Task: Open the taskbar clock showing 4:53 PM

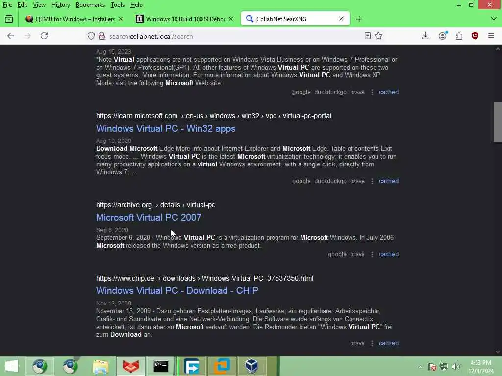Action: pyautogui.click(x=481, y=367)
